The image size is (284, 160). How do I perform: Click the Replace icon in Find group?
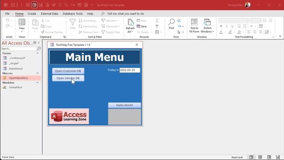[x=179, y=20]
